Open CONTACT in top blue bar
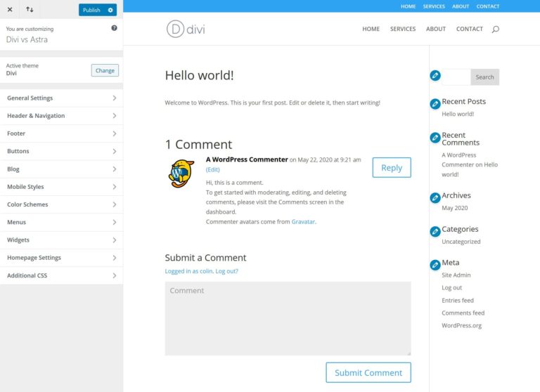The height and width of the screenshot is (392, 540). tap(488, 6)
